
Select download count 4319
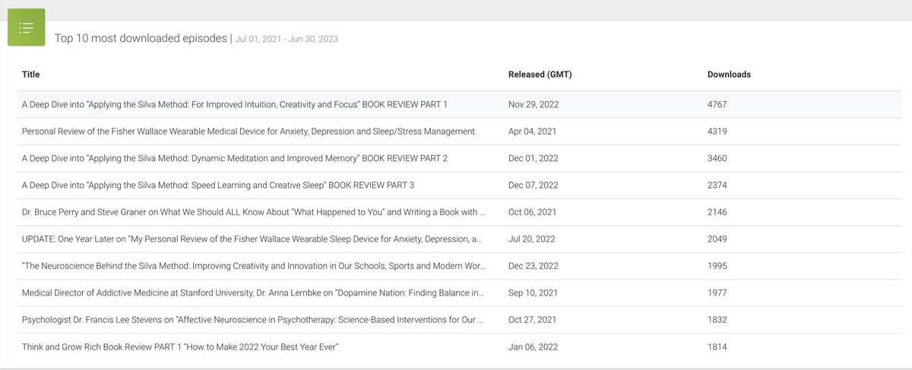(717, 131)
